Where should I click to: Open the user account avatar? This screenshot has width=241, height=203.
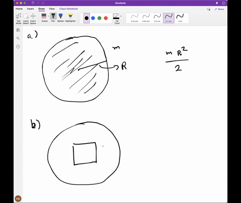click(18, 198)
